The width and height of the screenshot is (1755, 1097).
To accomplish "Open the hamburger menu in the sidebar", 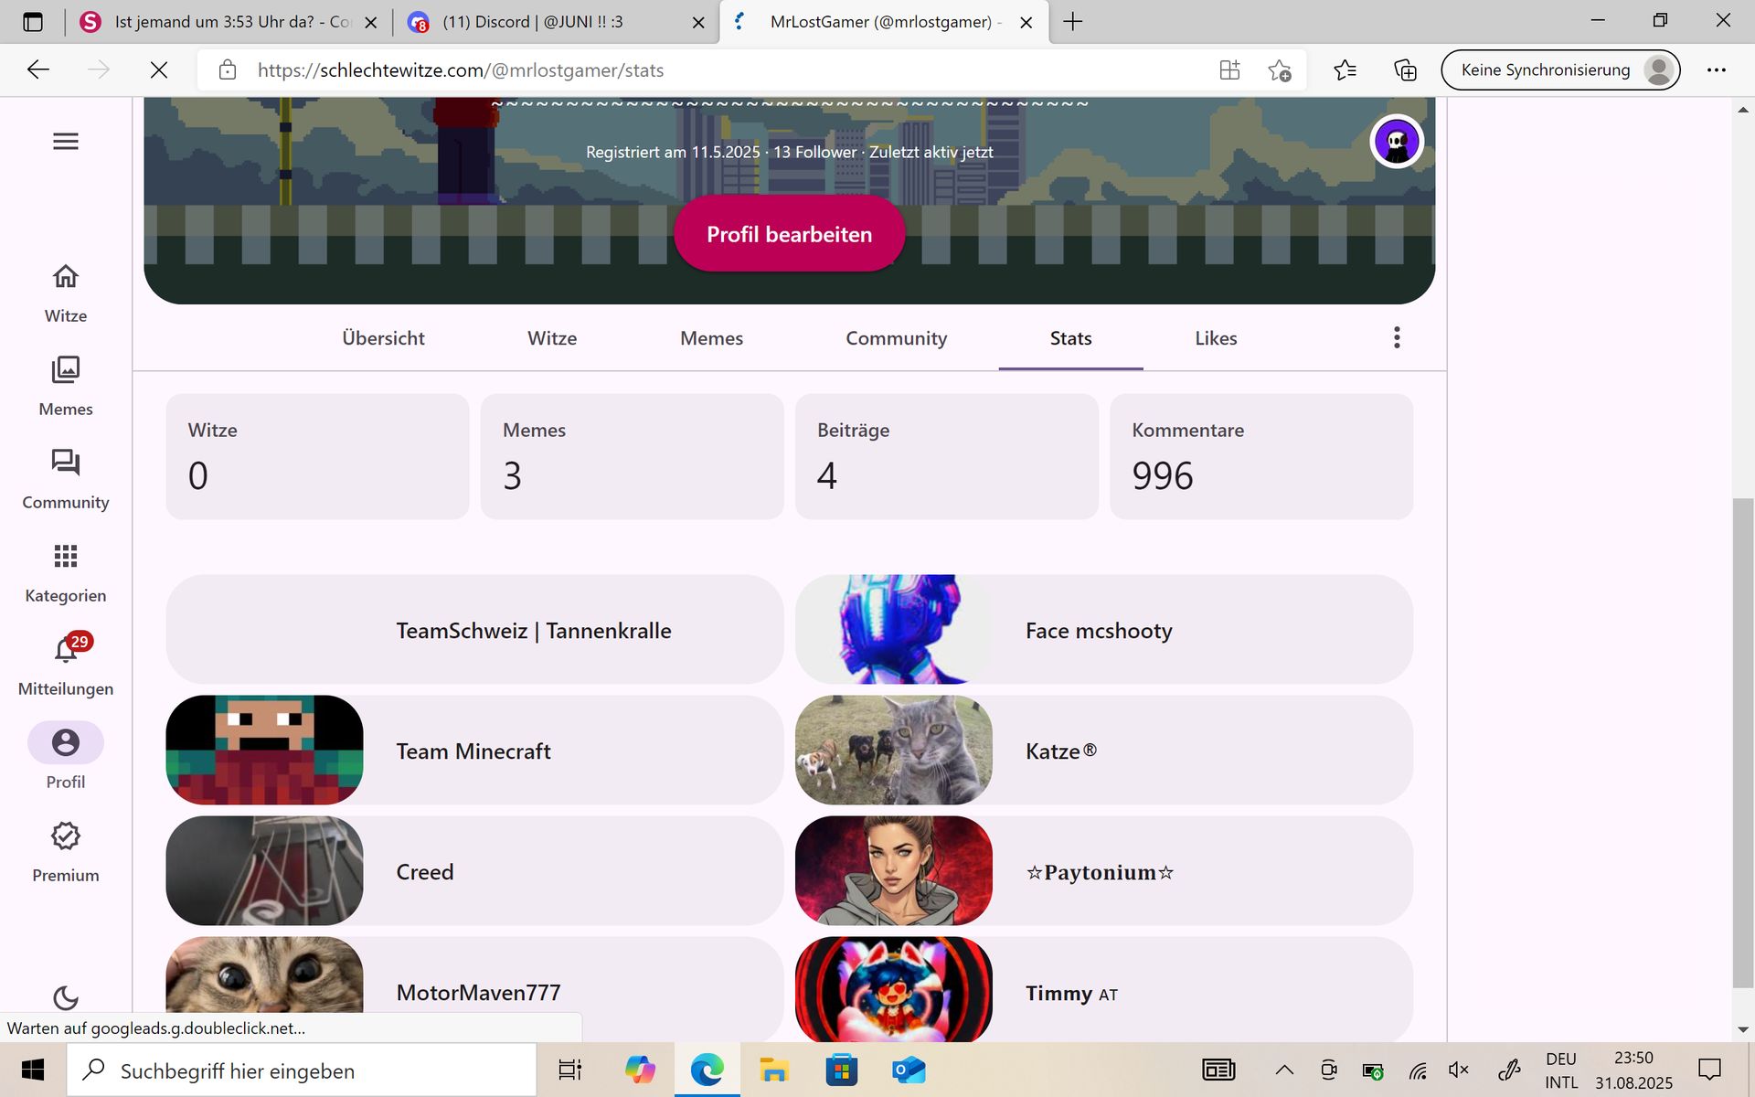I will (65, 141).
